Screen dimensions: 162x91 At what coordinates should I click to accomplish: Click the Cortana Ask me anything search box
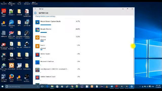[x=22, y=86]
